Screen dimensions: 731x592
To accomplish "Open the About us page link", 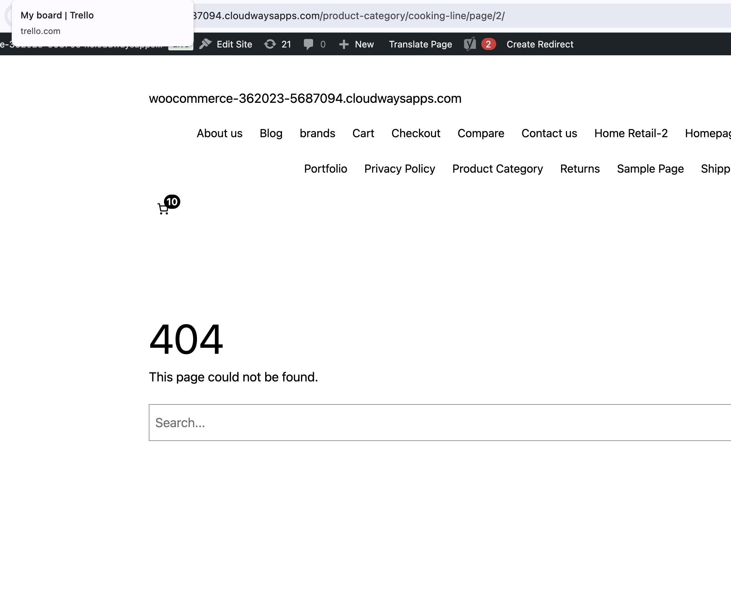I will (220, 133).
